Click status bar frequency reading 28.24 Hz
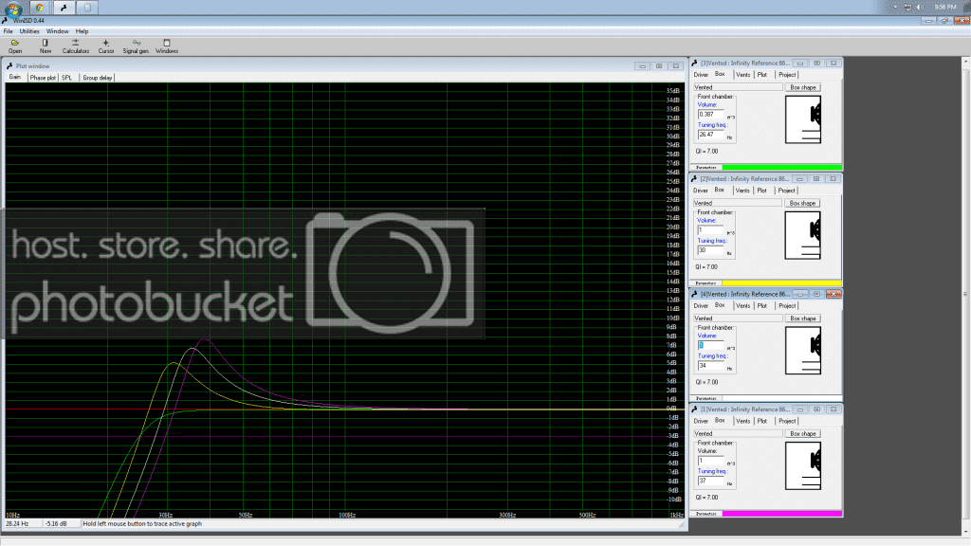The height and width of the screenshot is (546, 971). pyautogui.click(x=17, y=523)
